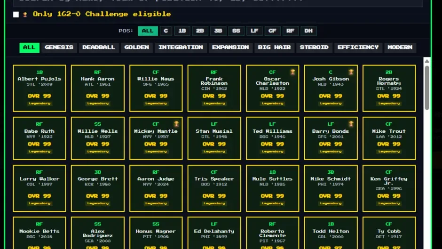This screenshot has height=249, width=442.
Task: Pick Frank Robinson player card
Action: (214, 88)
